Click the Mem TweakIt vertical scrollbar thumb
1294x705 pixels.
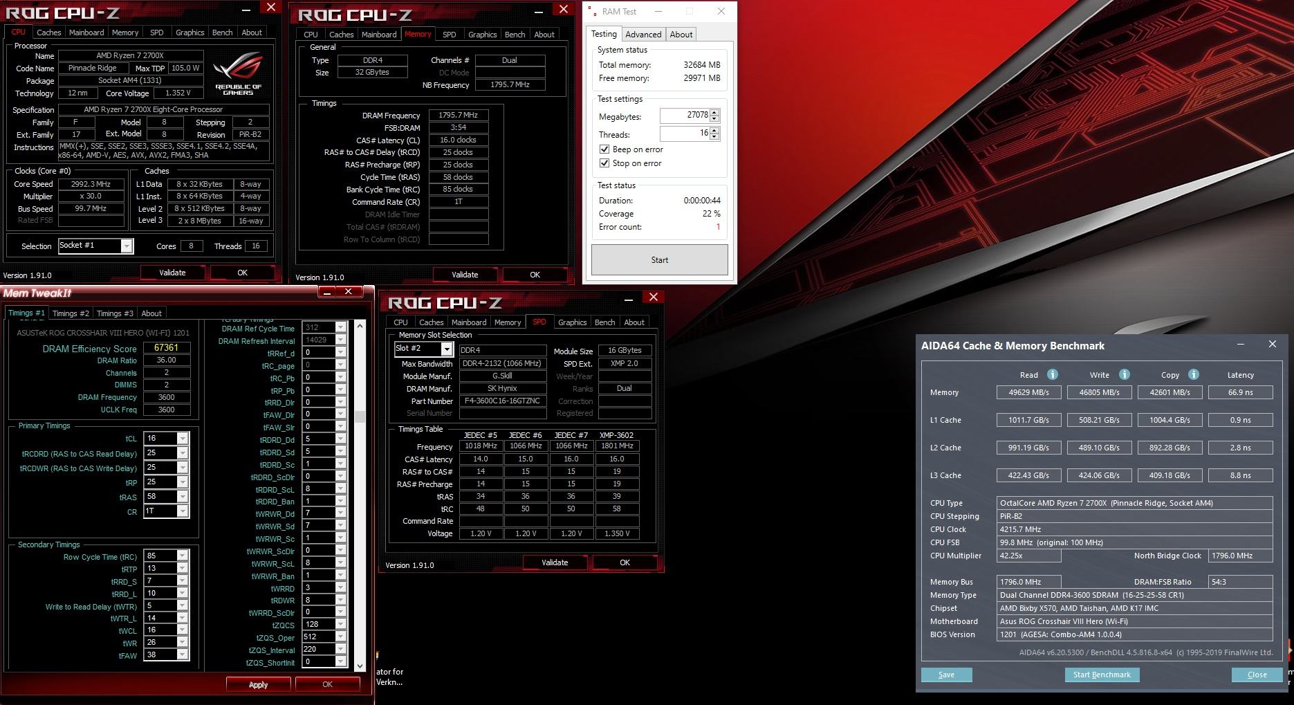360,416
